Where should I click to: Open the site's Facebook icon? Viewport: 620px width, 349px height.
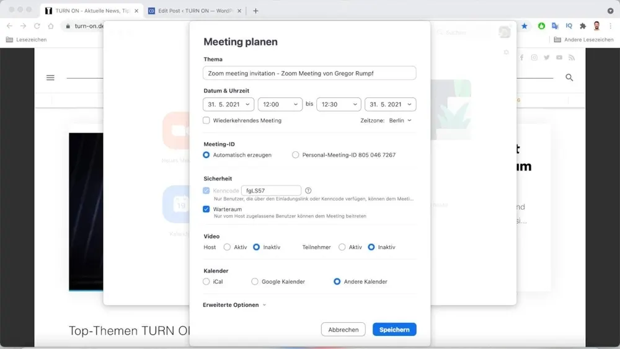pos(521,58)
